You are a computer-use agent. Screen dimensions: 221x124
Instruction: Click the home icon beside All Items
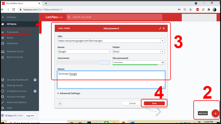pyautogui.click(x=3, y=24)
